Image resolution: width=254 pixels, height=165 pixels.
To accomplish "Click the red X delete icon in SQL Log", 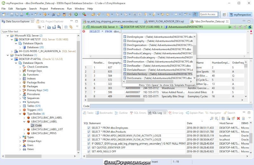I will [x=238, y=118].
